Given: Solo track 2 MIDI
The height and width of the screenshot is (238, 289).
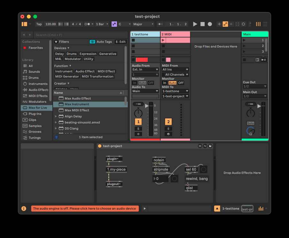Looking at the screenshot, I should pos(168,129).
